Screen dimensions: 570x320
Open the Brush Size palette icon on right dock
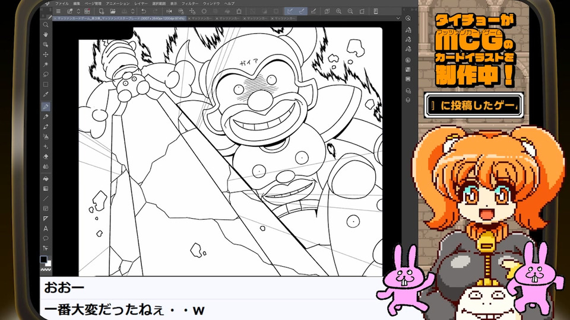click(408, 49)
